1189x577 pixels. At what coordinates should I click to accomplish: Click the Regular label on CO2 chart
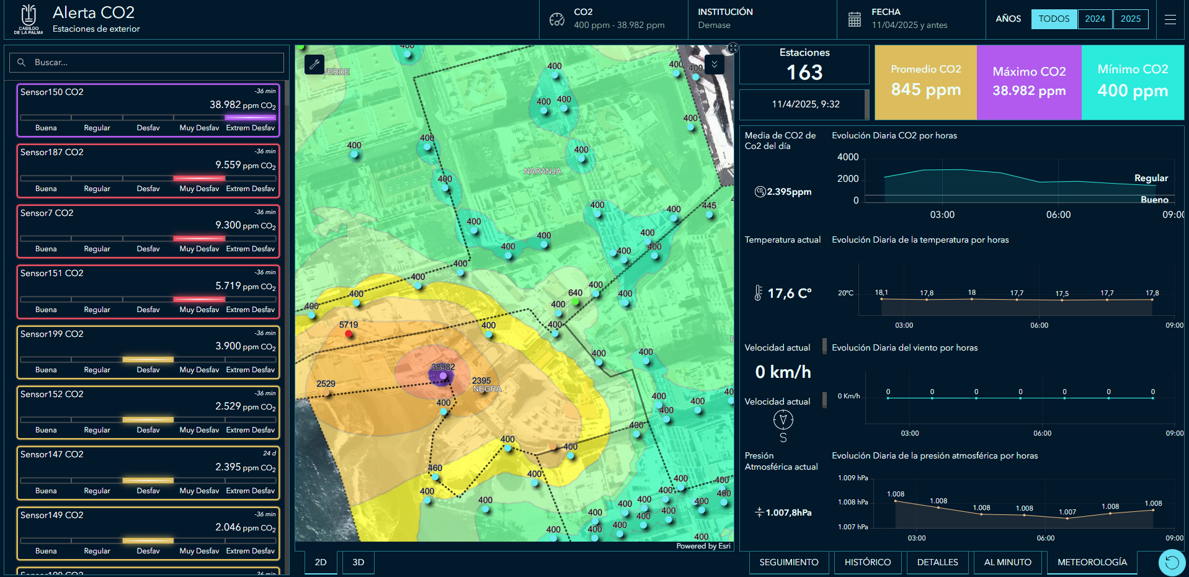[x=1151, y=178]
